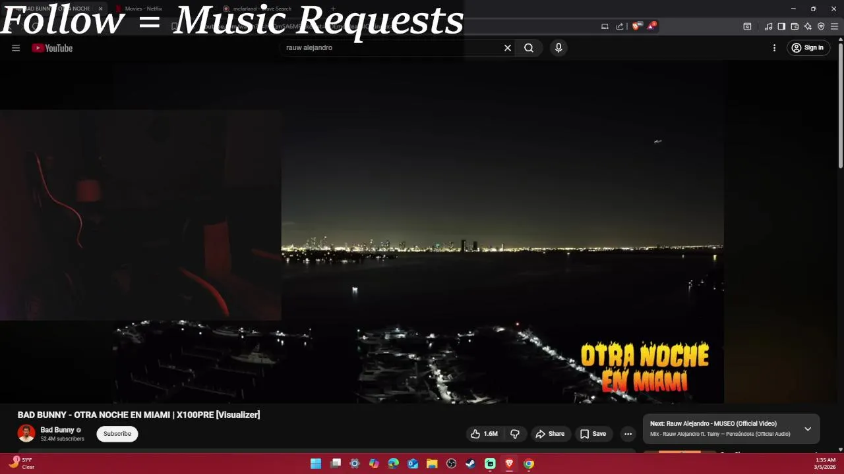Dislike the video with thumbs down
844x474 pixels.
pos(515,434)
